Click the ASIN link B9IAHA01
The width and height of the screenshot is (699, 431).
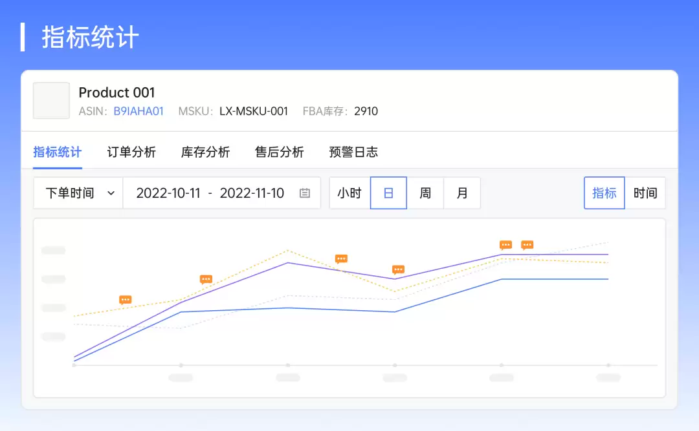click(139, 111)
